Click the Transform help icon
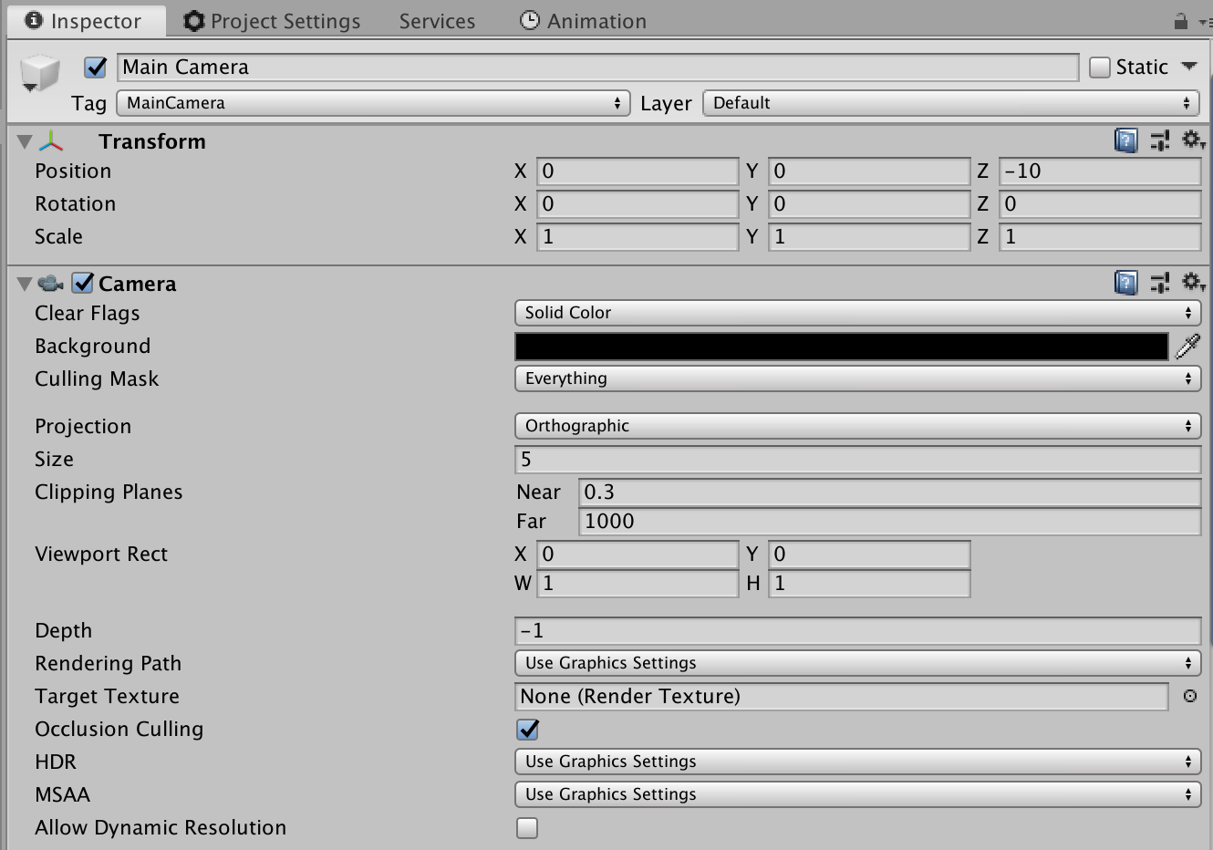1213x850 pixels. (1125, 140)
